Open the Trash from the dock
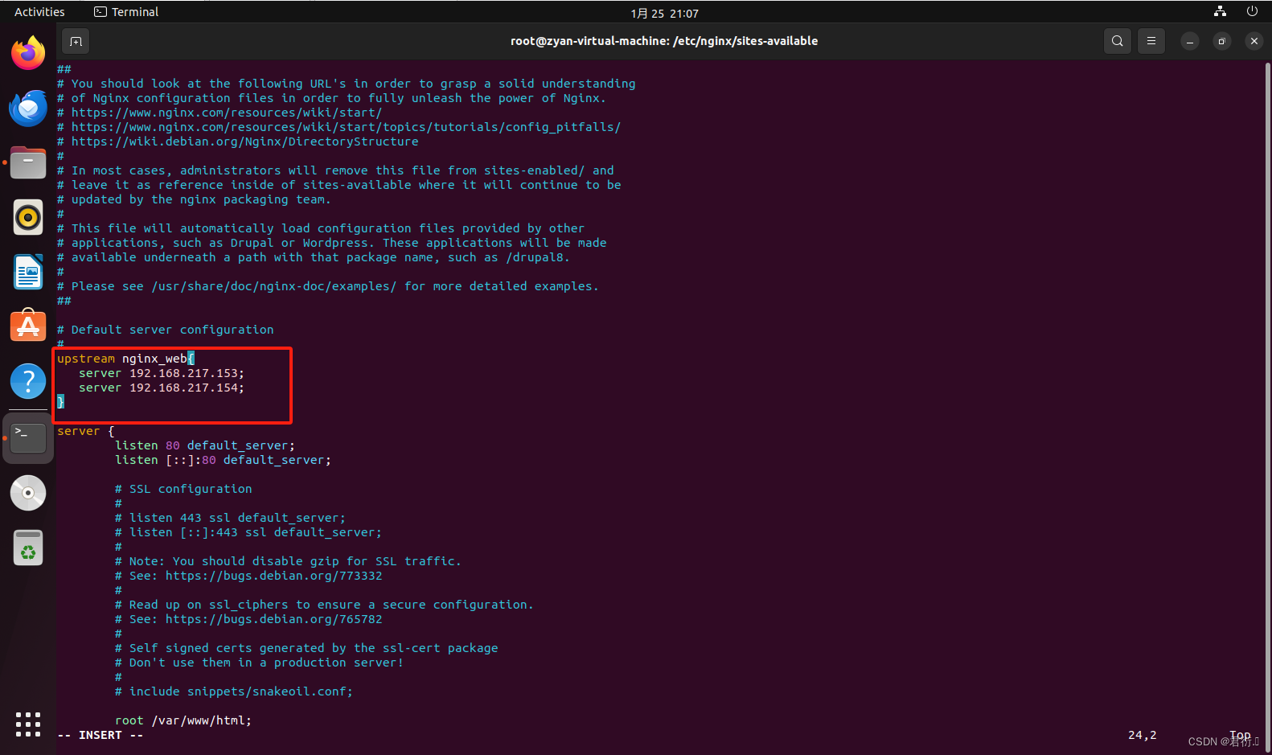The width and height of the screenshot is (1272, 755). [28, 548]
